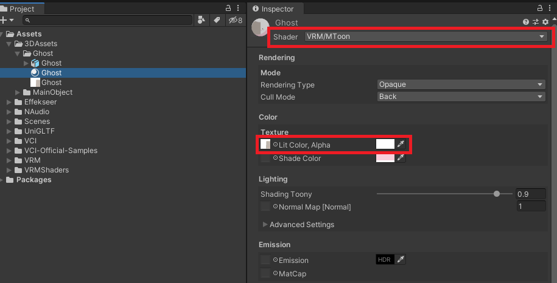This screenshot has height=283, width=557.
Task: Open Normal Map texture picker circle
Action: [x=275, y=206]
